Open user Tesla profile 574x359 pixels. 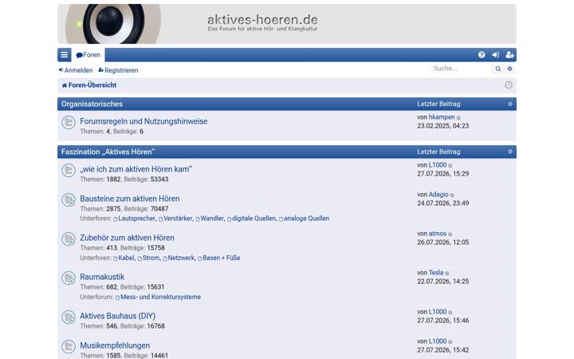pyautogui.click(x=436, y=273)
